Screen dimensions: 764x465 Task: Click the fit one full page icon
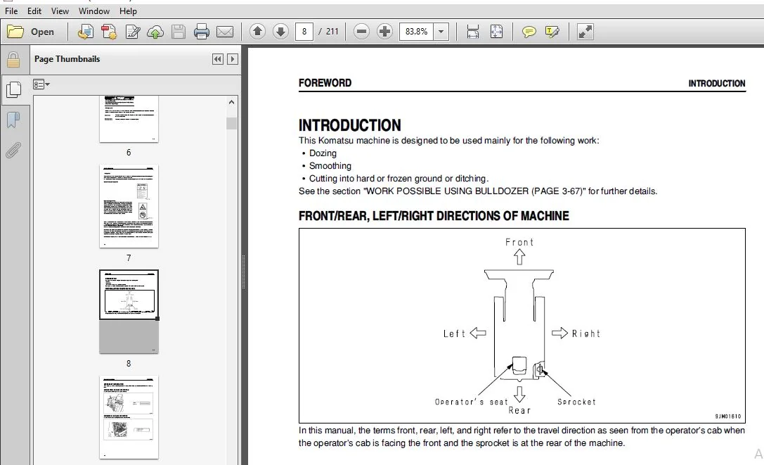[x=496, y=32]
